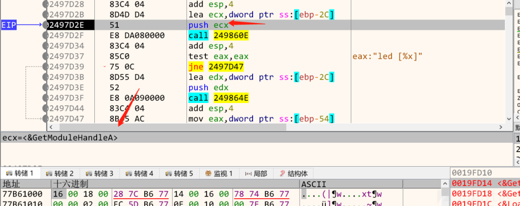This screenshot has width=520, height=206.
Task: Click the EIP register label
Action: pos(9,25)
